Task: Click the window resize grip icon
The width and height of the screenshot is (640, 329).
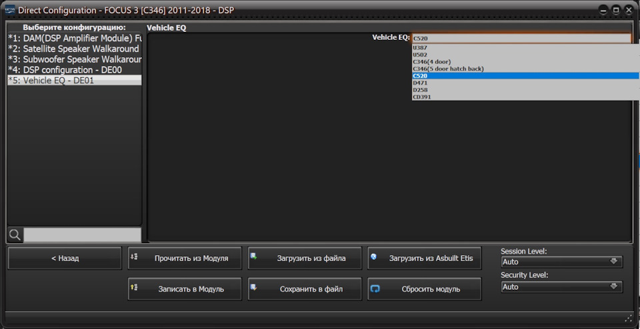Action: click(x=628, y=318)
